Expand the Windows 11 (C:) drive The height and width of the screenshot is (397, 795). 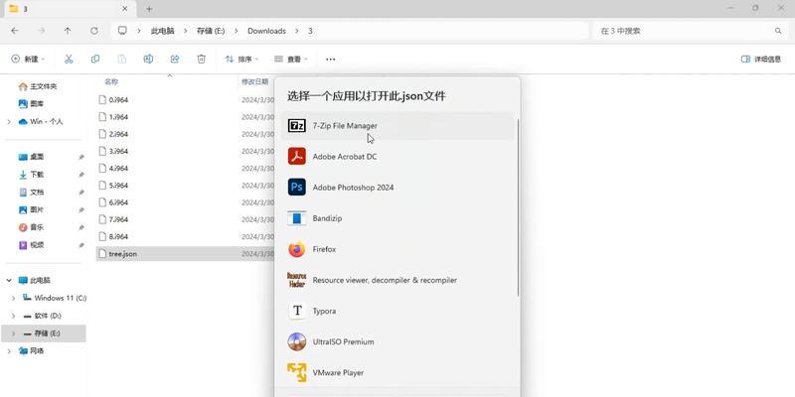(x=14, y=299)
